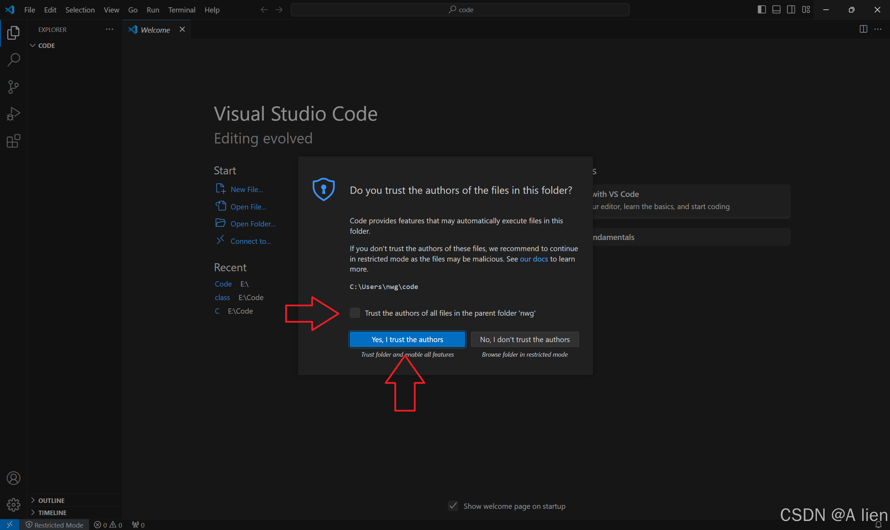Click the remote window status icon
The image size is (890, 530).
(10, 524)
